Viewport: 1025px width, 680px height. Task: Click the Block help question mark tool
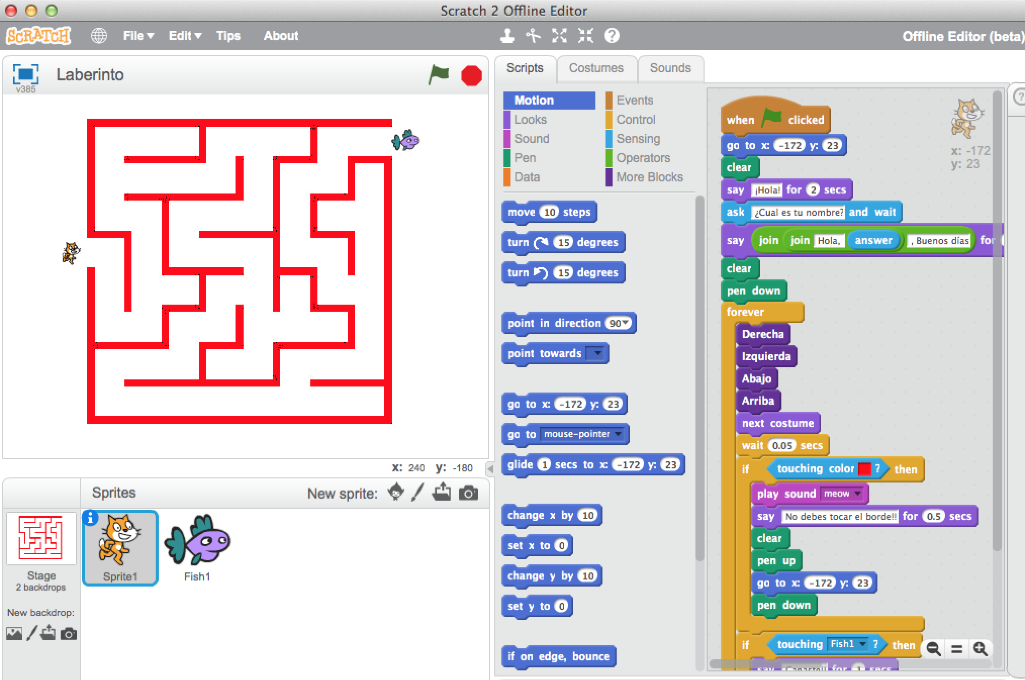pos(612,35)
